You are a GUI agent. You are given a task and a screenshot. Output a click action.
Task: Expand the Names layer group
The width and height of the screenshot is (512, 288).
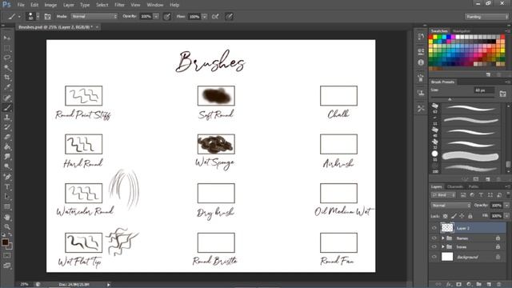coord(443,238)
